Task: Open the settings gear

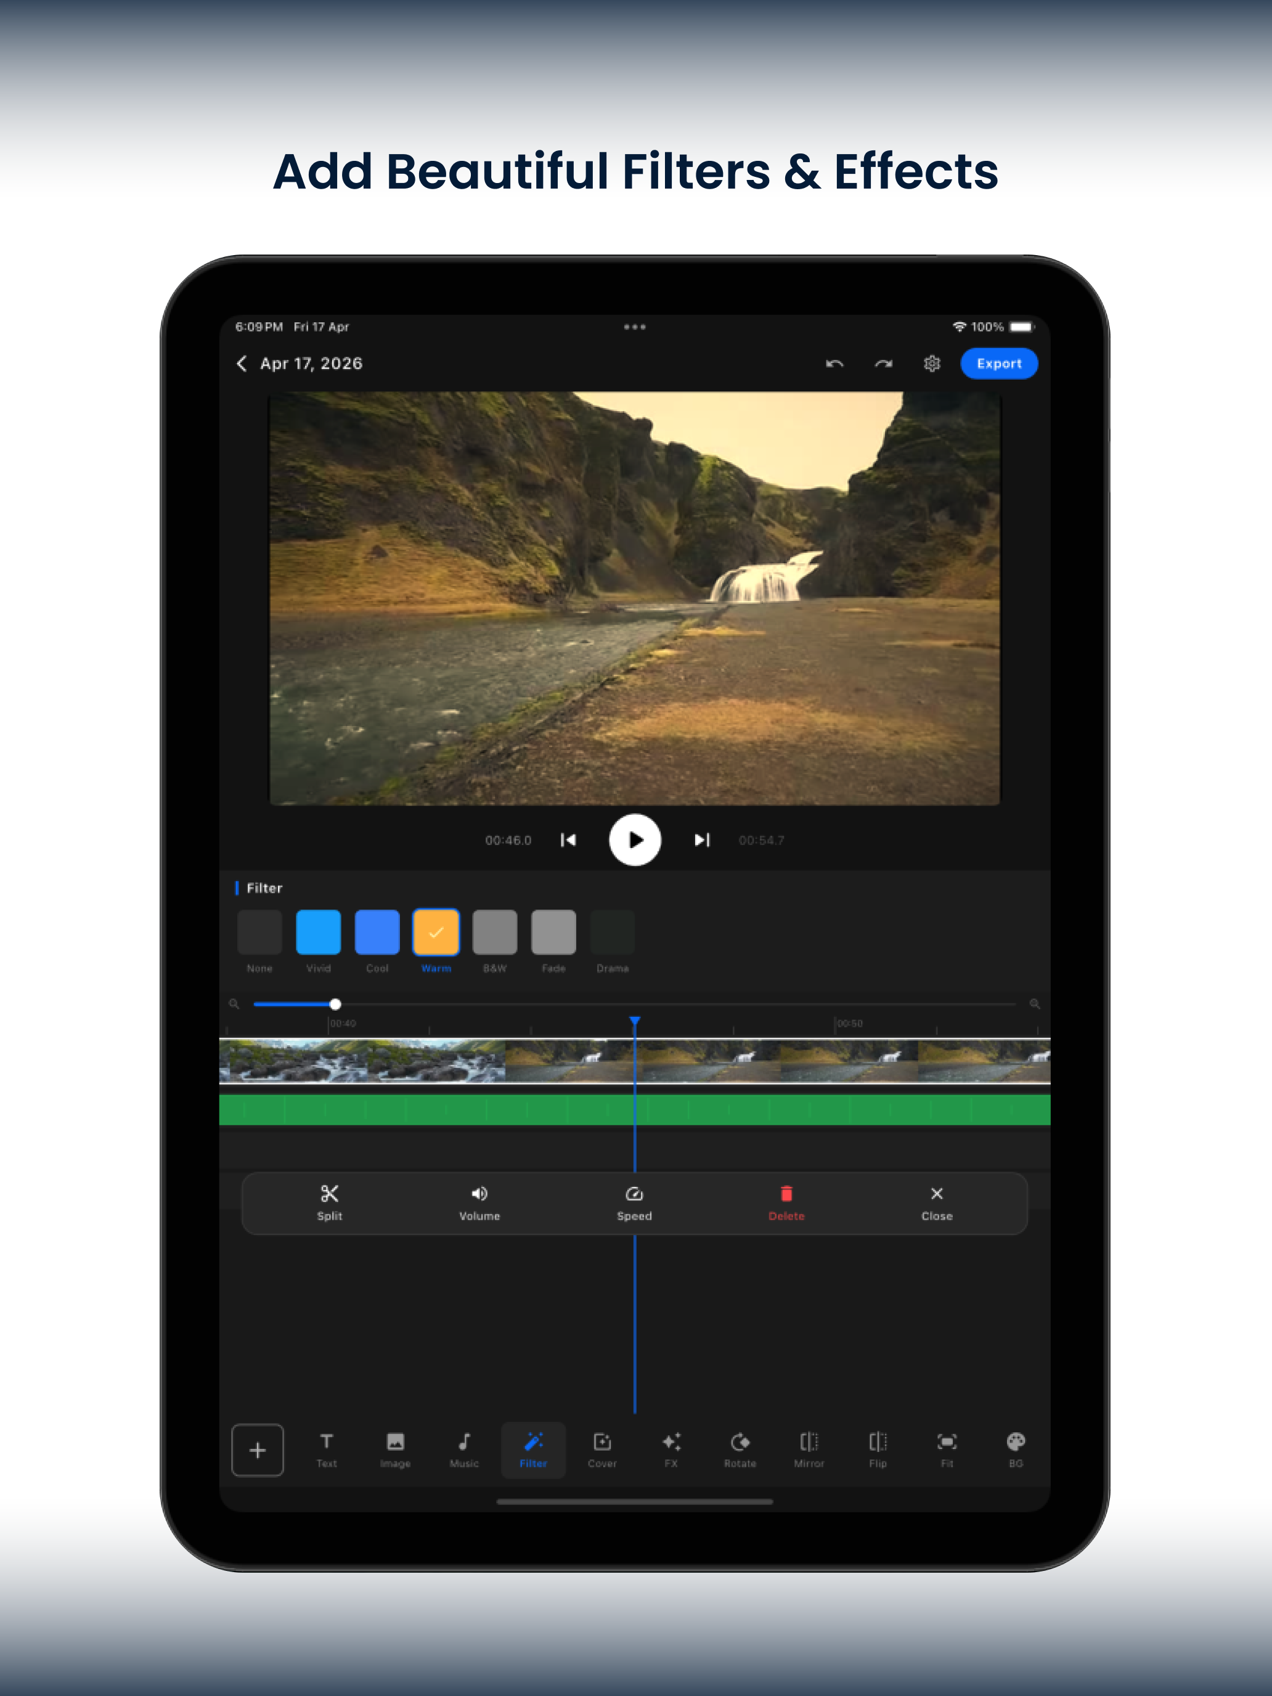Action: click(932, 364)
